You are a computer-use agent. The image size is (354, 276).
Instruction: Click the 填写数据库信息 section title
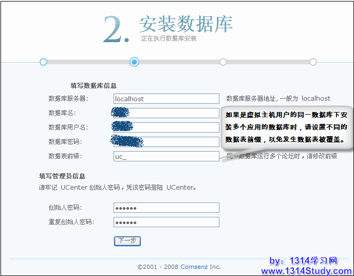(x=93, y=85)
